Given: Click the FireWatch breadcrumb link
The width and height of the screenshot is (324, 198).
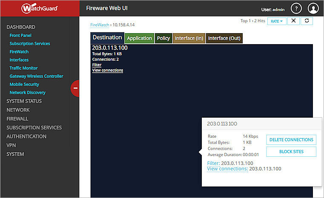Looking at the screenshot, I should pos(100,25).
